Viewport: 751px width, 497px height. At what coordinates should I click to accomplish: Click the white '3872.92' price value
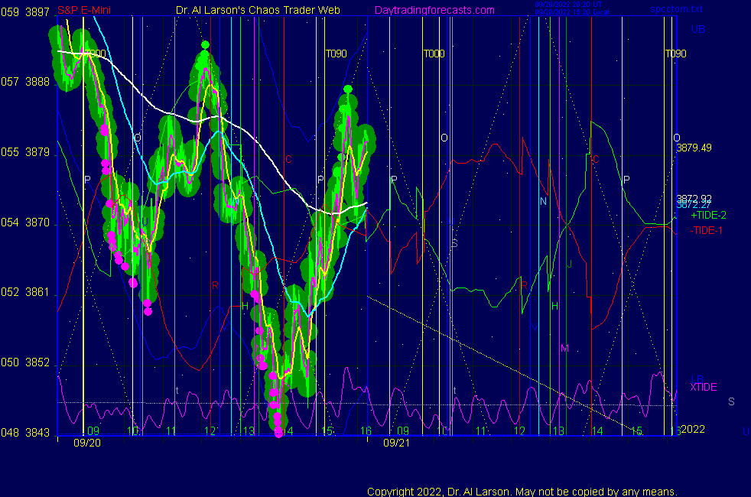point(694,198)
